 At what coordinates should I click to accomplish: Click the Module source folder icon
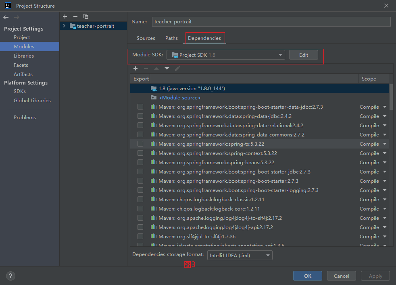click(x=154, y=97)
